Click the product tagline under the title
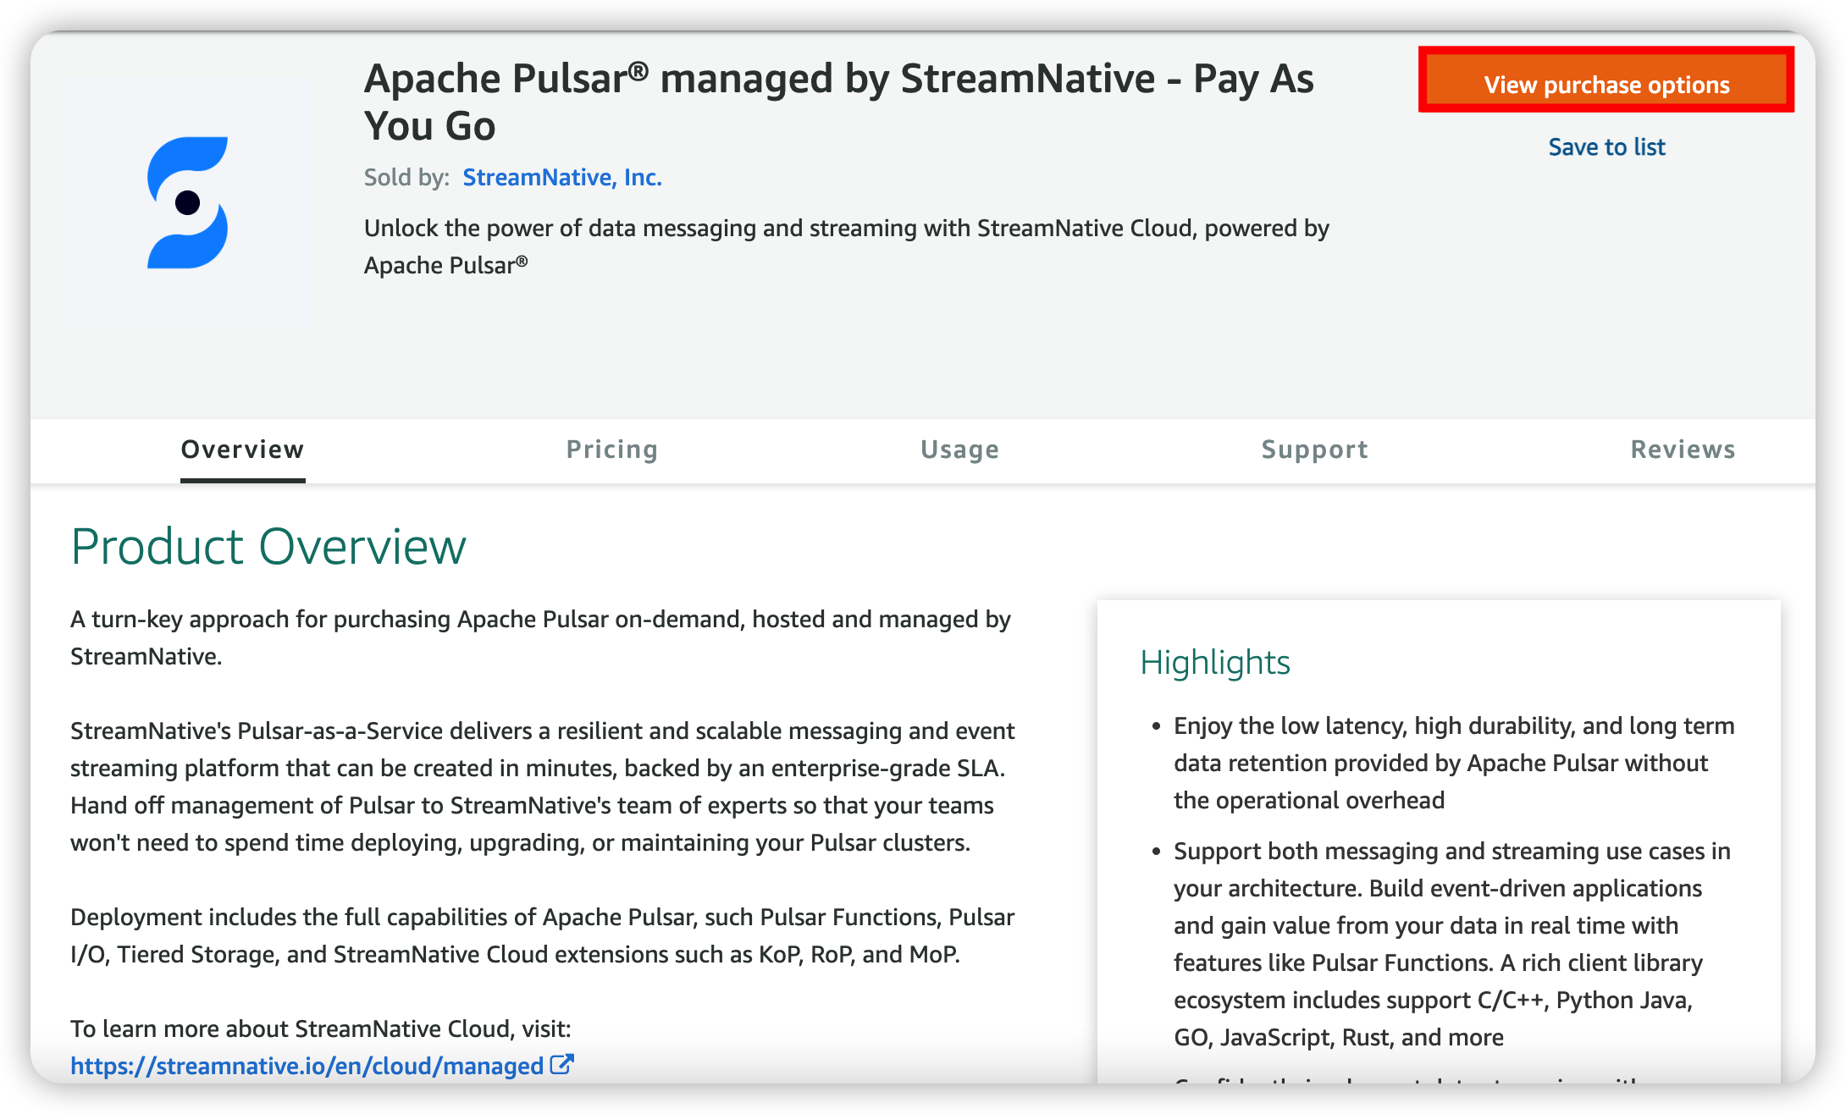Viewport: 1846px width, 1114px height. pyautogui.click(x=846, y=245)
